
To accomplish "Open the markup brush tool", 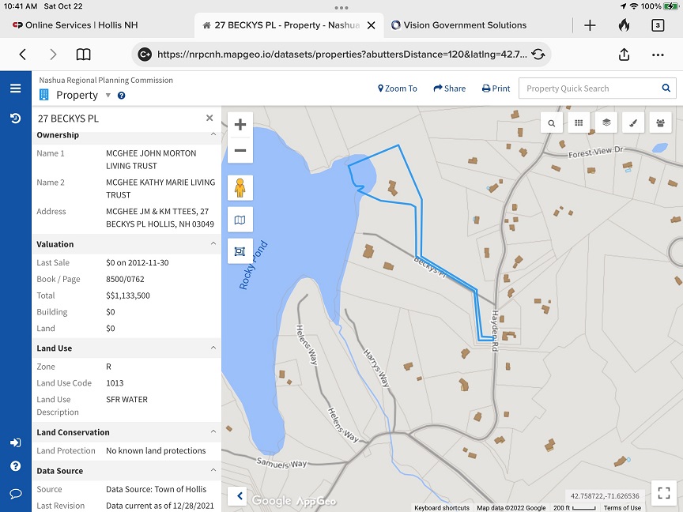I will click(x=633, y=122).
